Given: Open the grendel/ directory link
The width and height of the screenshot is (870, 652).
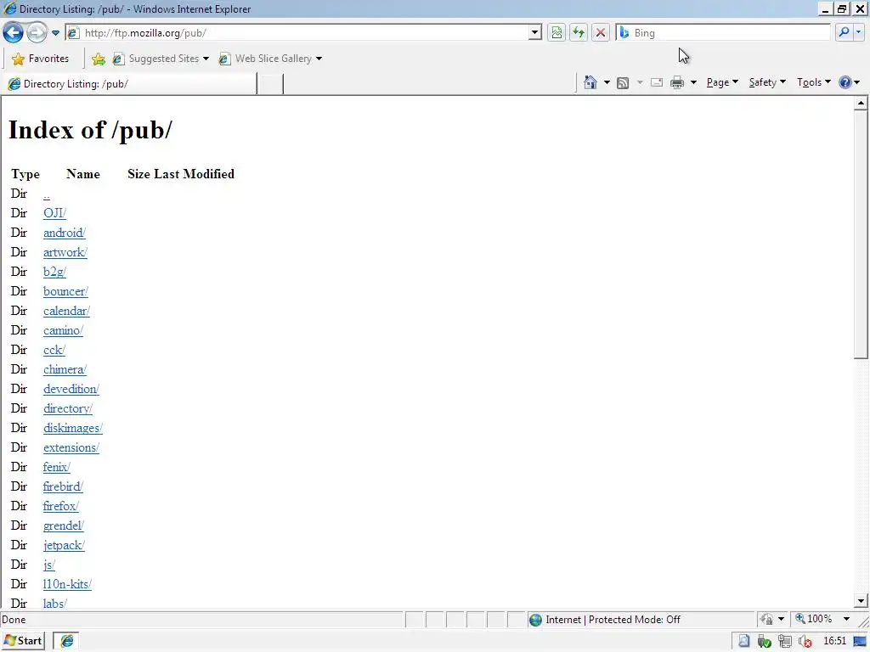Looking at the screenshot, I should pyautogui.click(x=64, y=525).
